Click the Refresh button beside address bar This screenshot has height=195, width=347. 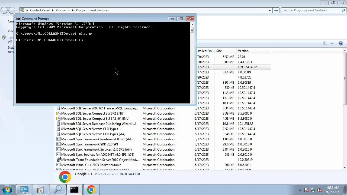coord(276,10)
